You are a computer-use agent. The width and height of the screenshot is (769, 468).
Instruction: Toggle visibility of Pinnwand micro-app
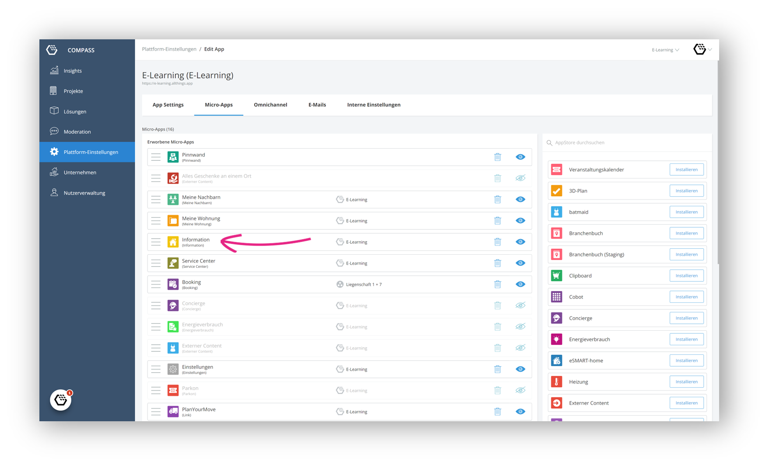[x=520, y=157]
